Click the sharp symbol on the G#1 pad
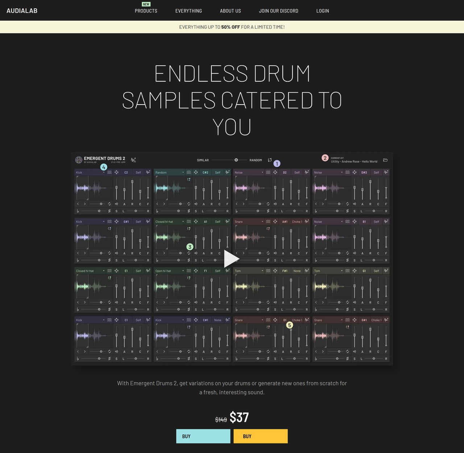Screen dimensions: 464x453 click(109, 260)
